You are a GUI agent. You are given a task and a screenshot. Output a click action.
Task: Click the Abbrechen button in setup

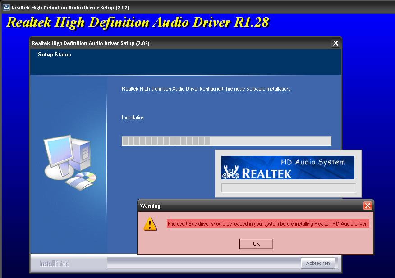318,263
